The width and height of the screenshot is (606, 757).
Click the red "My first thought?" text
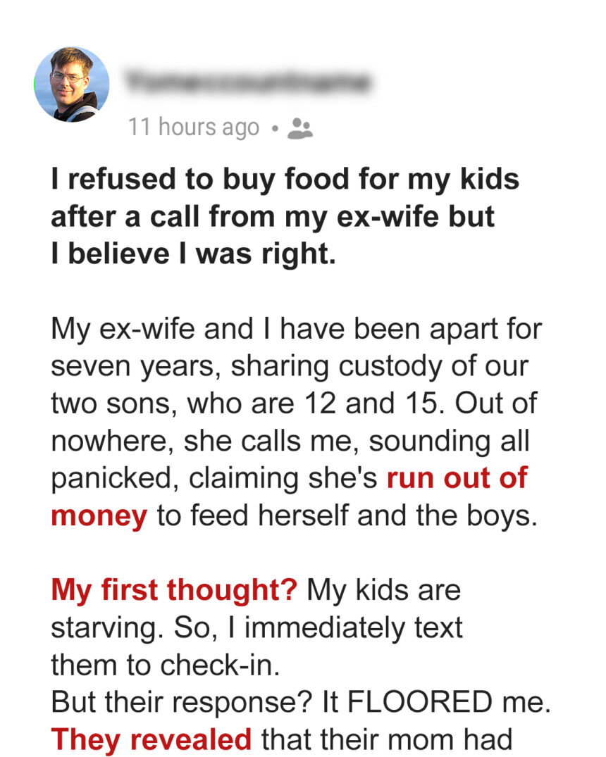(x=174, y=589)
